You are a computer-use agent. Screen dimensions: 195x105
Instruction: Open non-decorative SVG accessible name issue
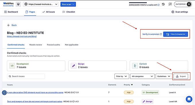point(35,92)
